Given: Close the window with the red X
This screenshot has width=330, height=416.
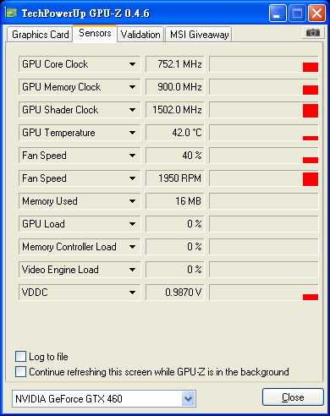Looking at the screenshot, I should (316, 14).
